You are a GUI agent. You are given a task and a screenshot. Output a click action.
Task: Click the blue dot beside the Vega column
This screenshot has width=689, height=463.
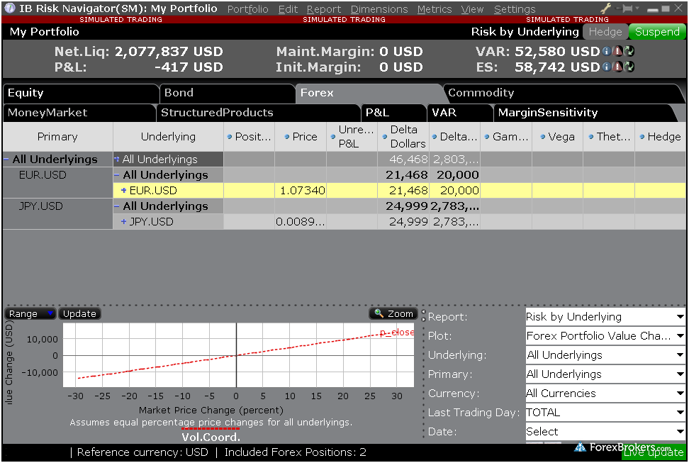(543, 137)
